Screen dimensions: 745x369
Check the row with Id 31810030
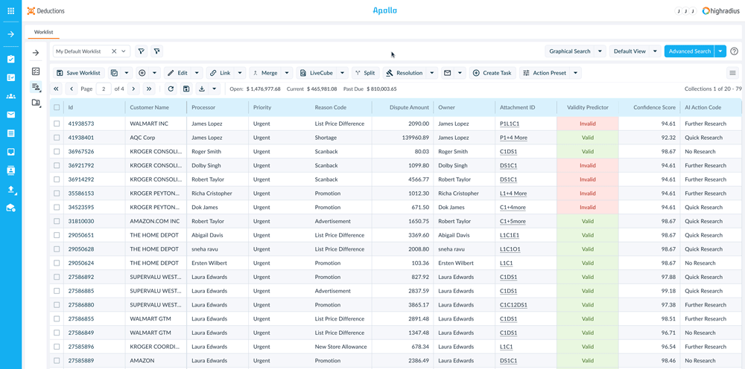(x=57, y=221)
